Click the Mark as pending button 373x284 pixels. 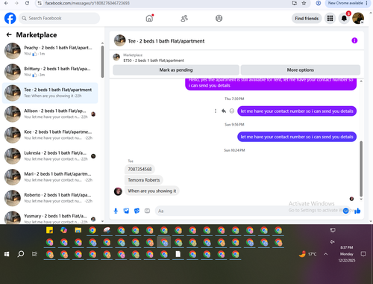176,70
